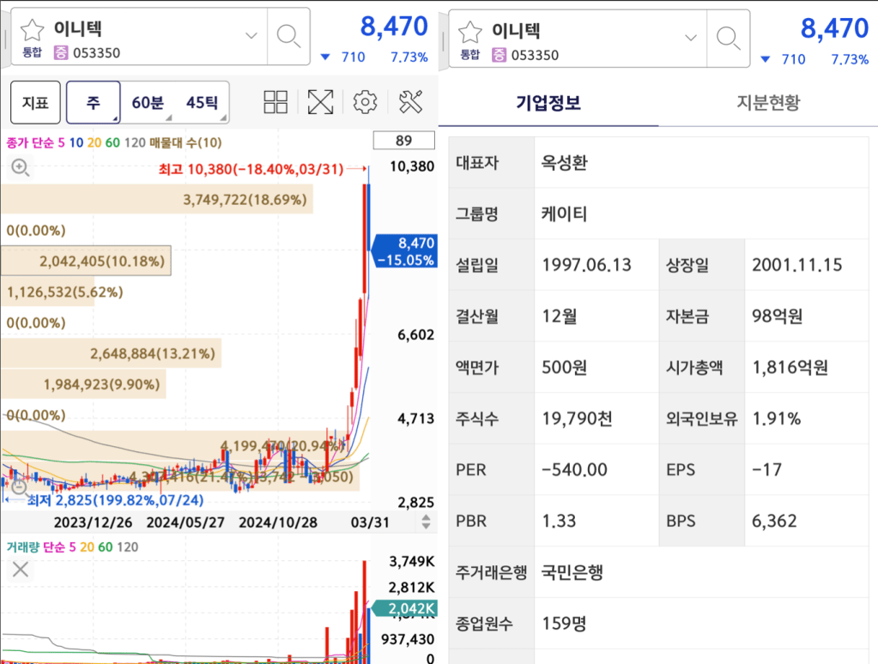Open chart drawing tools icon
The height and width of the screenshot is (664, 878).
[x=410, y=102]
